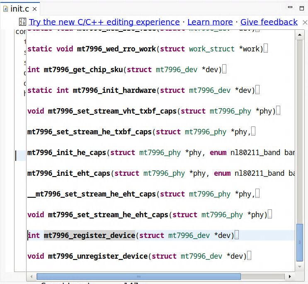Open the Learn more link
308x284 pixels.
[x=210, y=22]
